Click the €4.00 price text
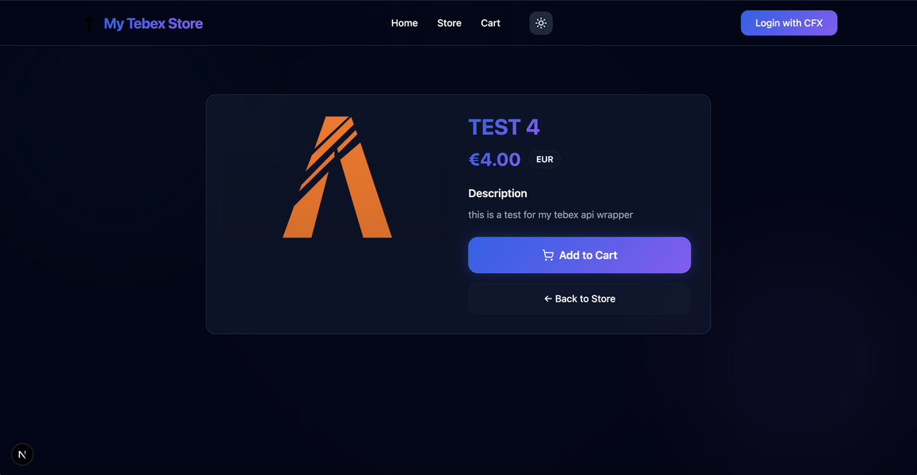 coord(495,159)
